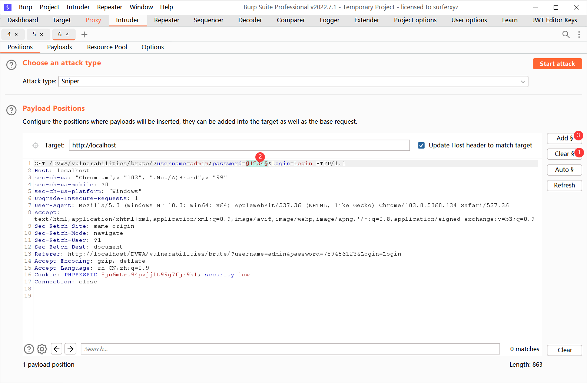Close Intruder tab 4

(16, 34)
